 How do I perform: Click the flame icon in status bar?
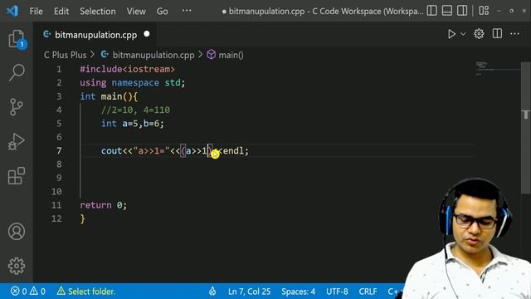212,292
